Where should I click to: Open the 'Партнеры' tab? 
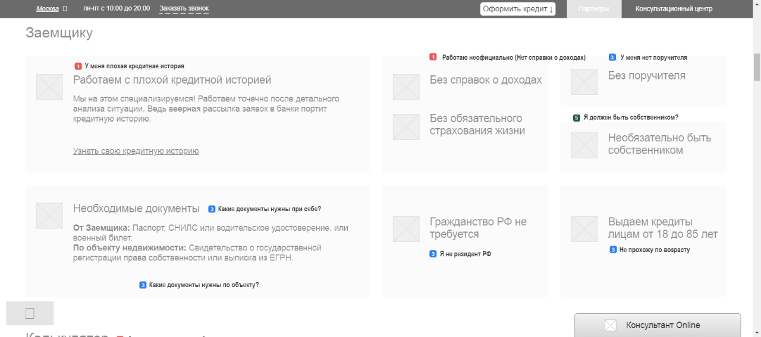coord(593,9)
